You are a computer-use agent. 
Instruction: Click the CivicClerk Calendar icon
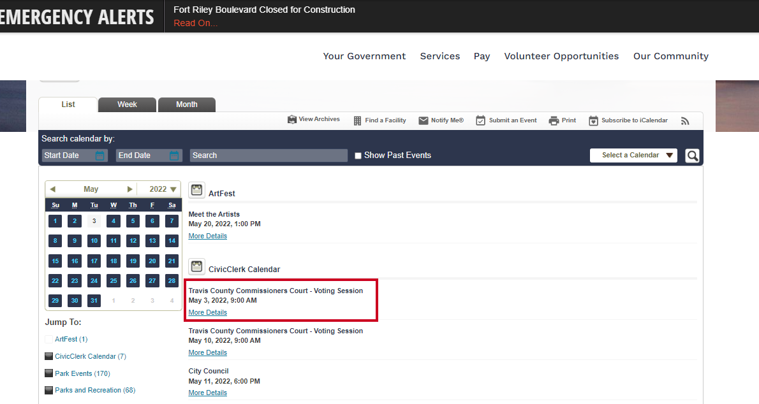(x=196, y=266)
